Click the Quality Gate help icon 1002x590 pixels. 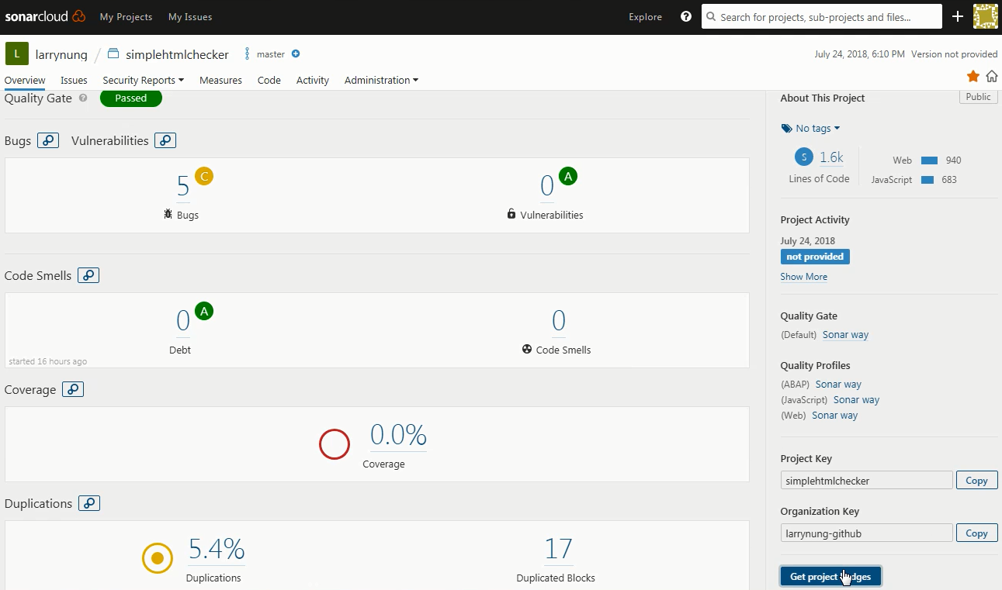(x=83, y=98)
